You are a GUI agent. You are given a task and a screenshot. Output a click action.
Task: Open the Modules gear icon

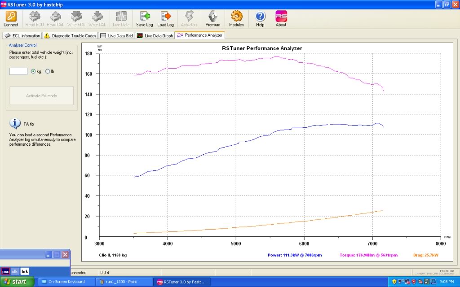(236, 17)
